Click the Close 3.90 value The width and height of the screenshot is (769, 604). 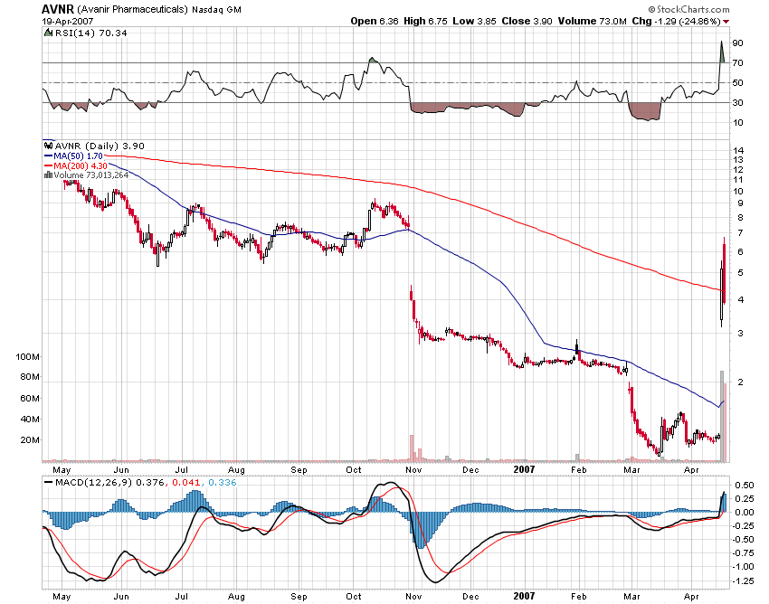527,21
